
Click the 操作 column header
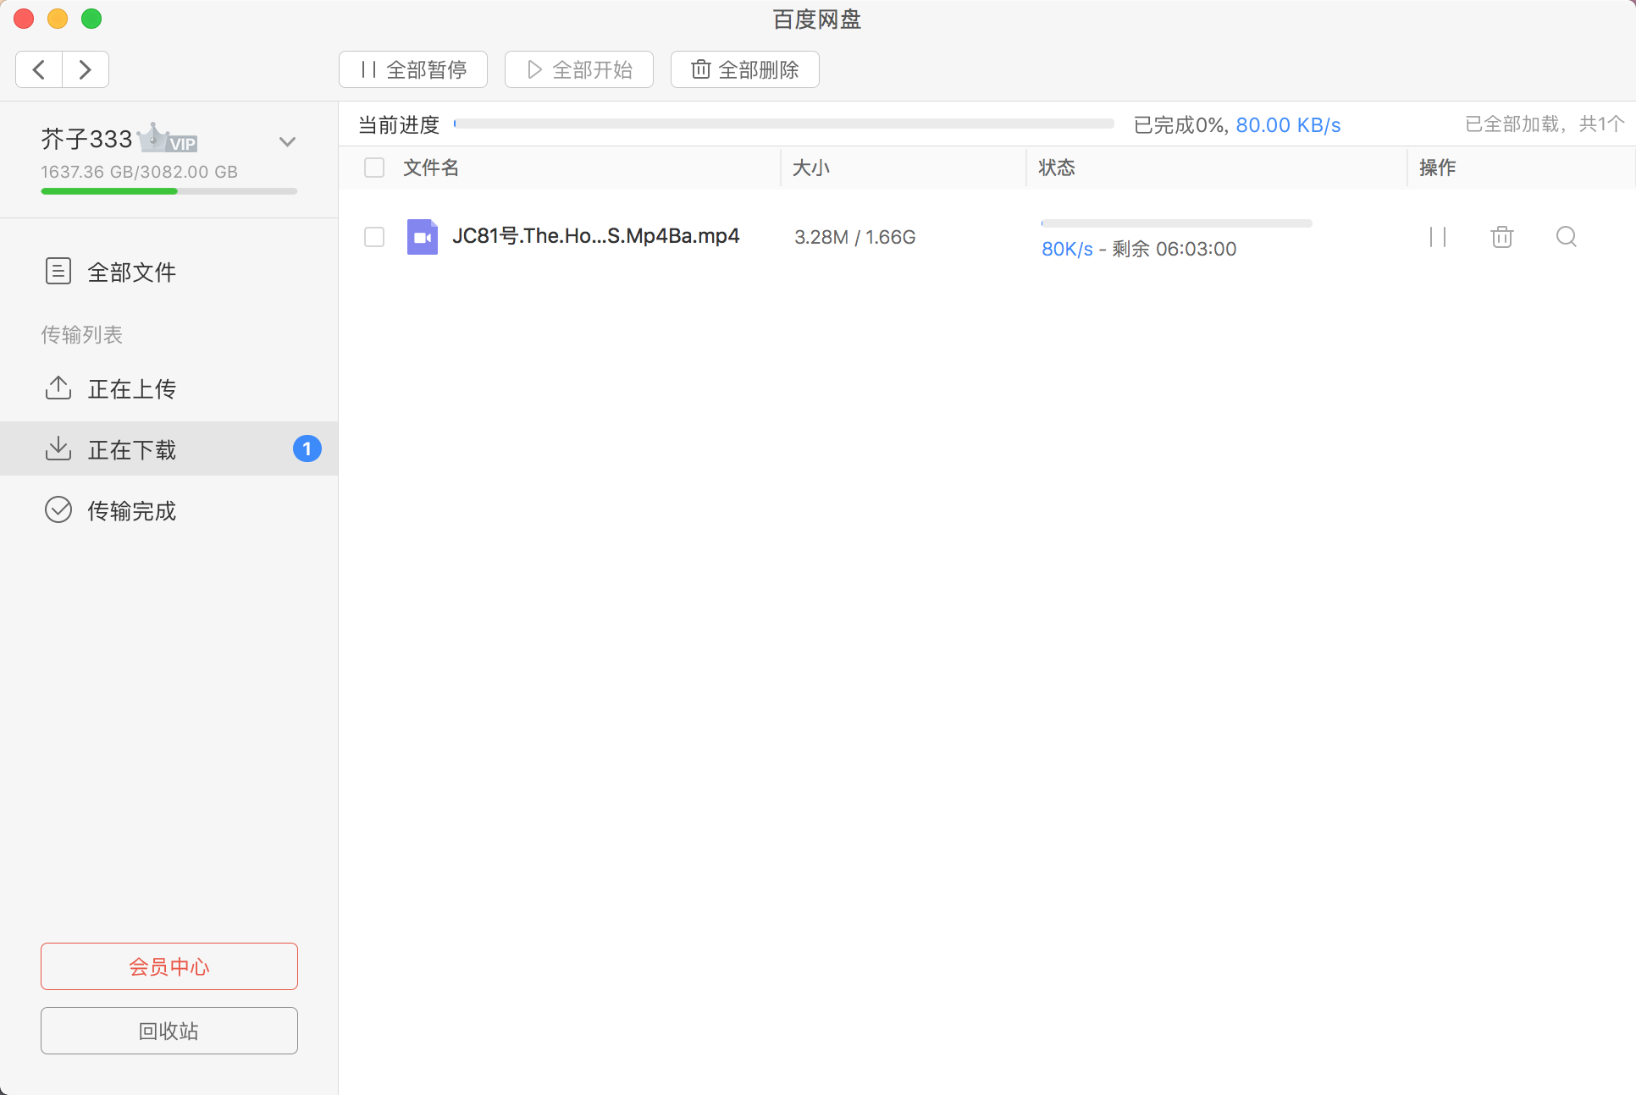point(1438,168)
